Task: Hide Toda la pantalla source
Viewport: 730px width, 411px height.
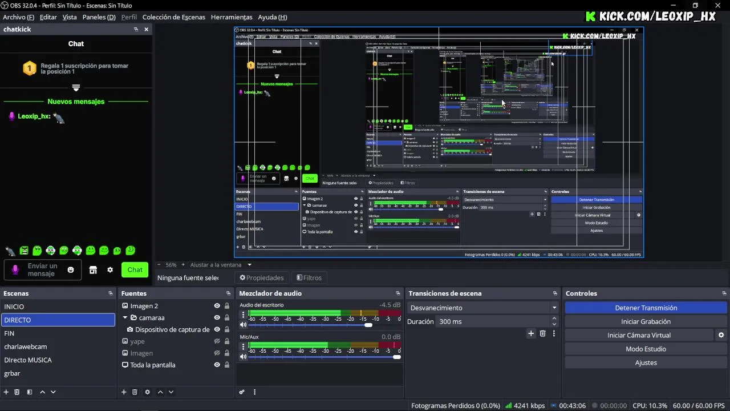Action: point(217,365)
